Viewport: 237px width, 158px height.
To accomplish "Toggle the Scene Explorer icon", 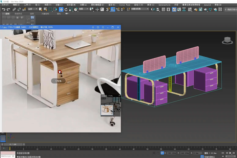I will (x=164, y=9).
